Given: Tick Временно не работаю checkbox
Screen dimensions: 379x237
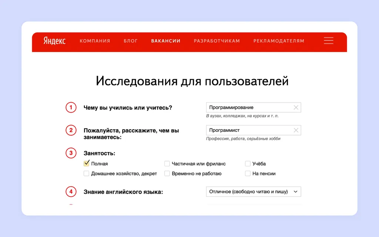Looking at the screenshot, I should click(x=167, y=173).
